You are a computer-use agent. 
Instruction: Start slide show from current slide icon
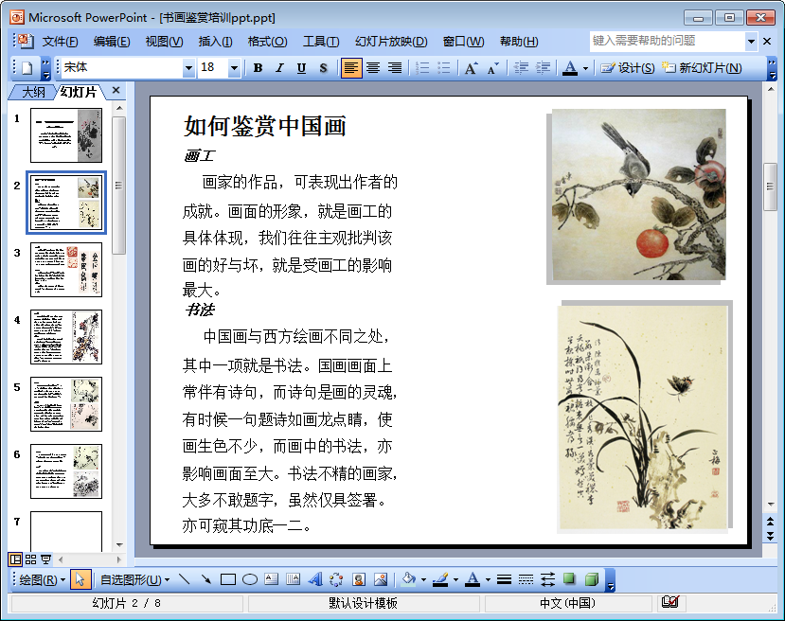(x=46, y=559)
